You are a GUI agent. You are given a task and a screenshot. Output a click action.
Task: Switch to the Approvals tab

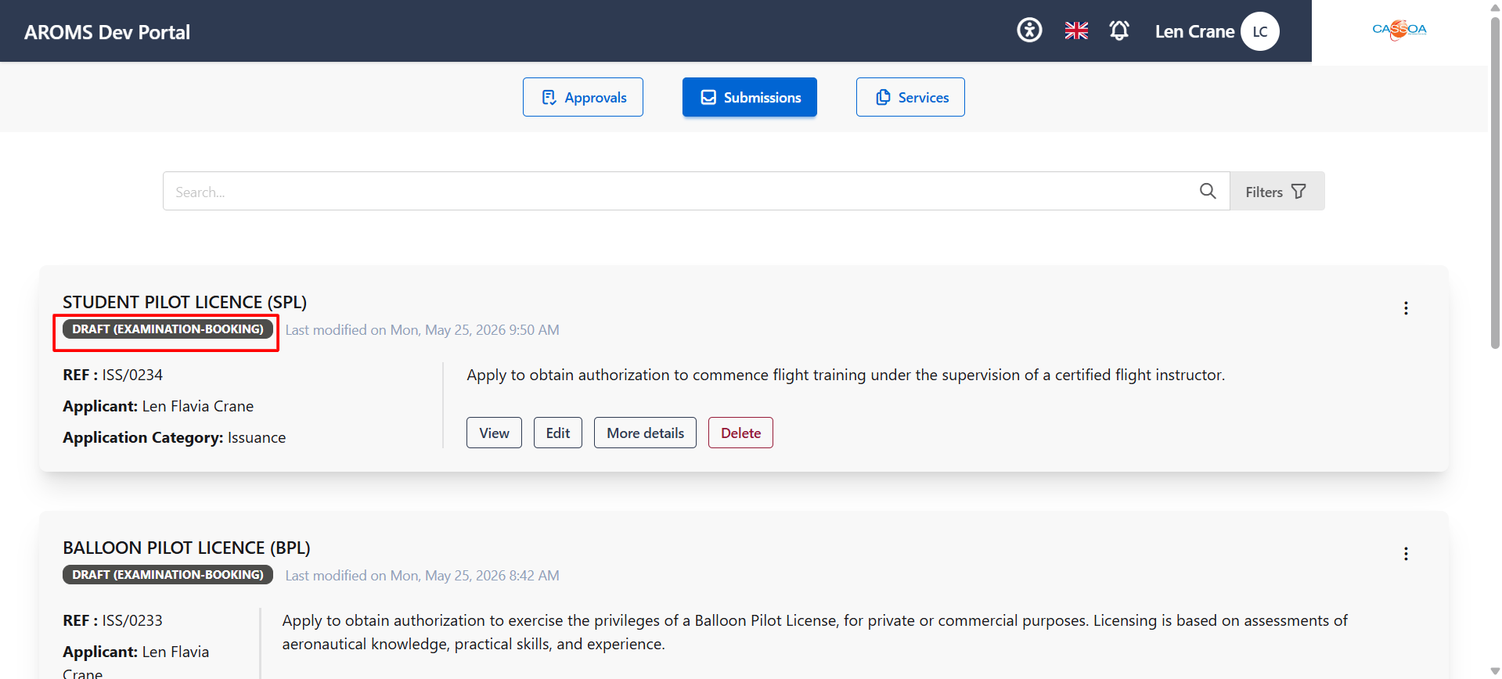tap(583, 97)
